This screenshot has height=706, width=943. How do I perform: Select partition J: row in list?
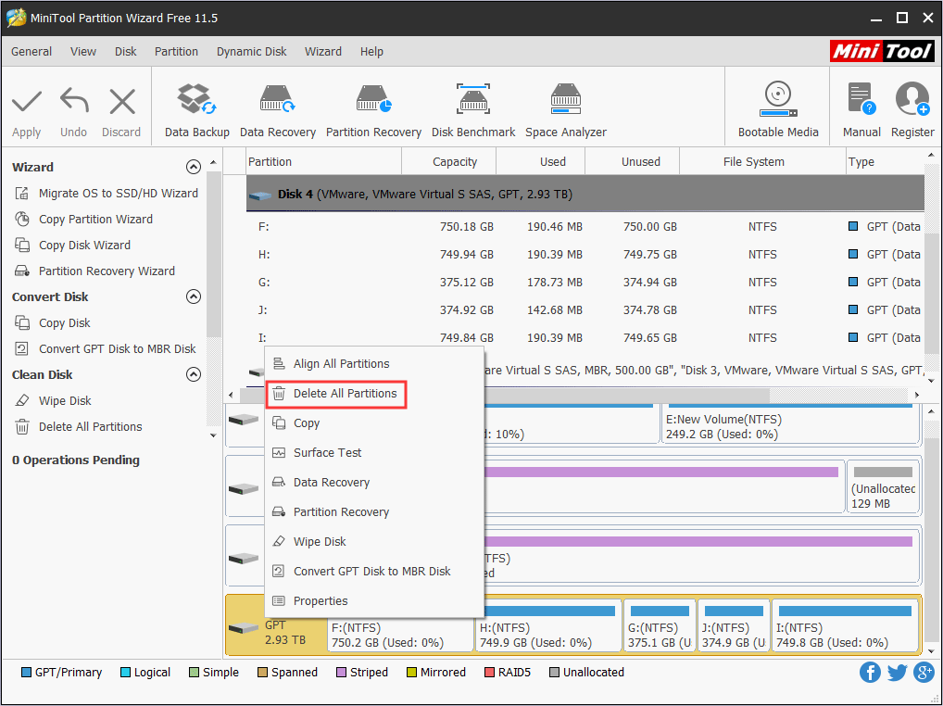[x=585, y=309]
